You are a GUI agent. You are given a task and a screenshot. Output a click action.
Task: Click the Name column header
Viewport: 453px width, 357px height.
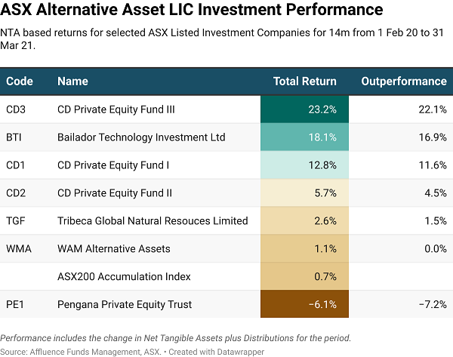pos(72,82)
